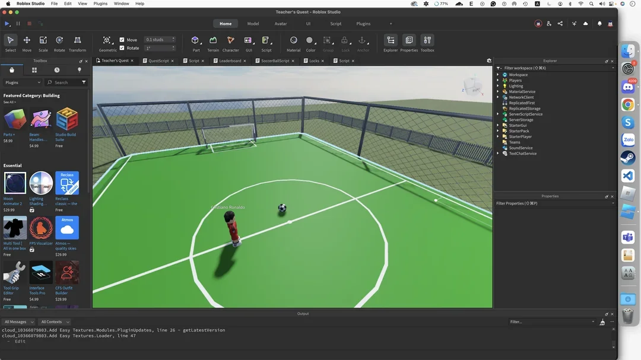Image resolution: width=641 pixels, height=360 pixels.
Task: Open the Material manager
Action: [x=293, y=42]
